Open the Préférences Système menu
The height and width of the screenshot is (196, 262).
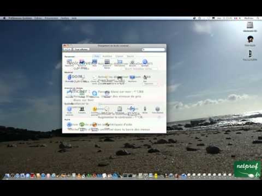[x=20, y=18]
